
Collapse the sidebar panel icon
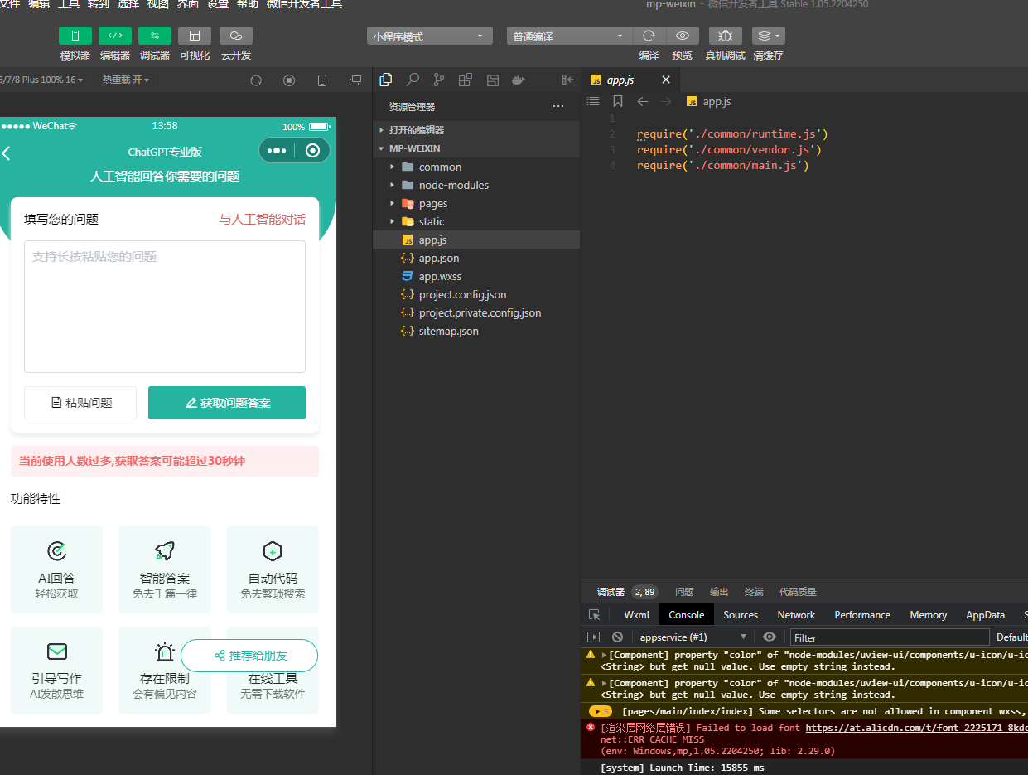[x=567, y=80]
